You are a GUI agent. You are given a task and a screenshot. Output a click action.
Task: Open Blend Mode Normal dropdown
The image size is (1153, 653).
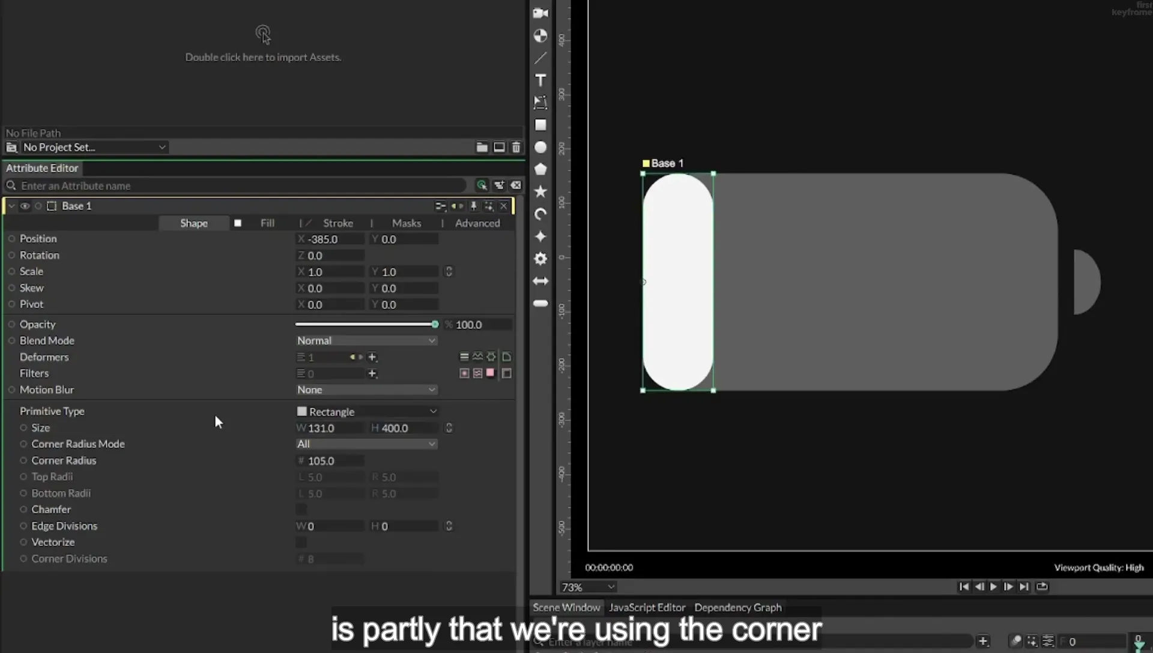point(366,340)
